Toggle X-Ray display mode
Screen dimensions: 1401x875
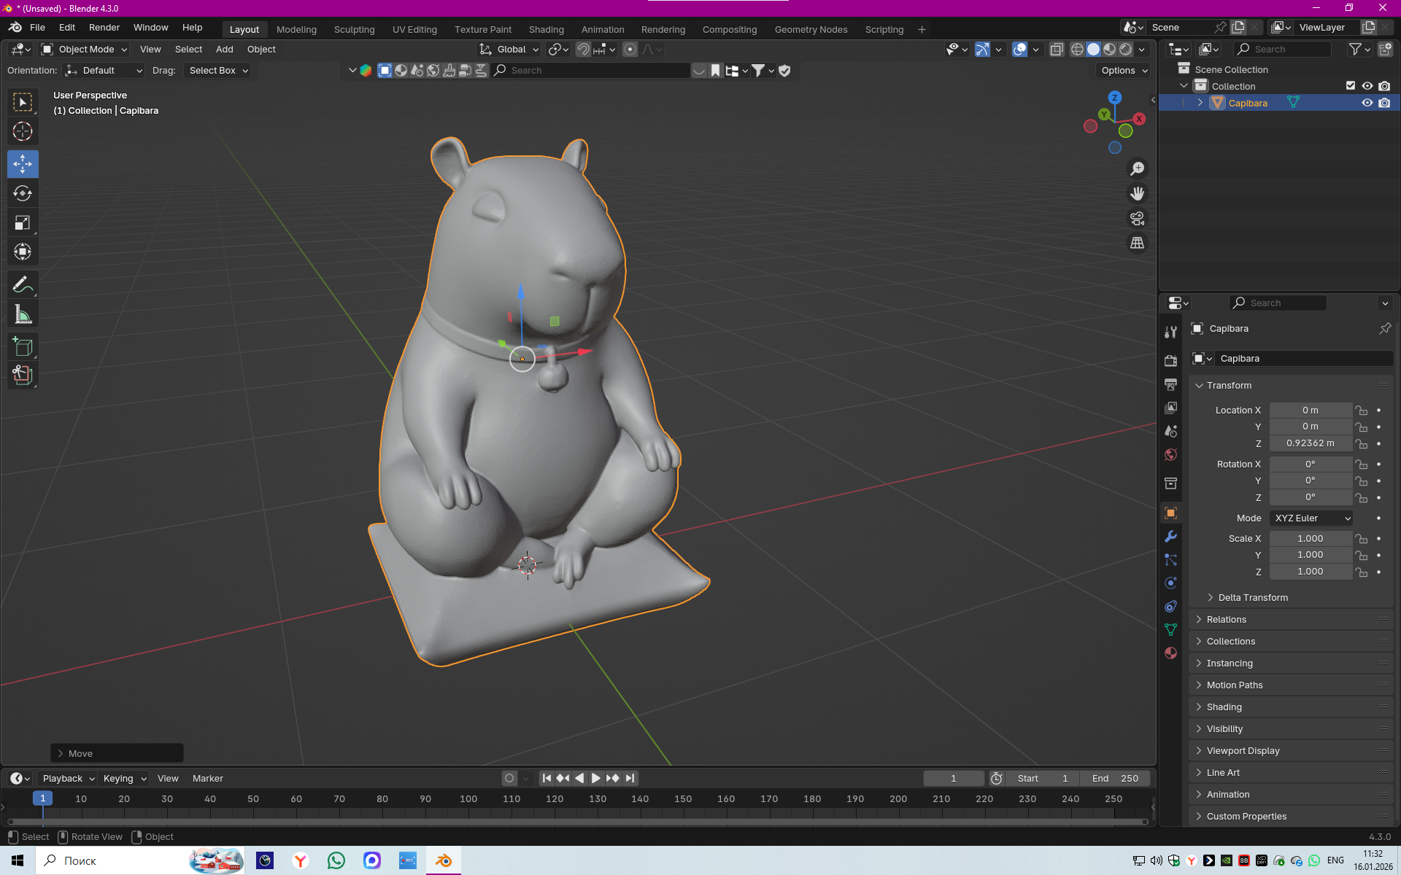pyautogui.click(x=1057, y=50)
